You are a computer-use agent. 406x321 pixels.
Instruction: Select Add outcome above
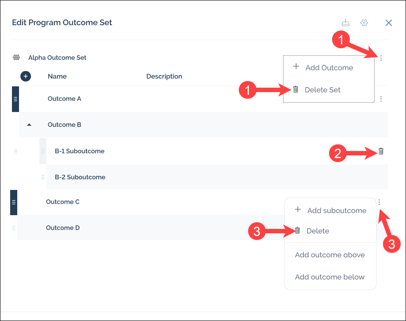pyautogui.click(x=329, y=255)
